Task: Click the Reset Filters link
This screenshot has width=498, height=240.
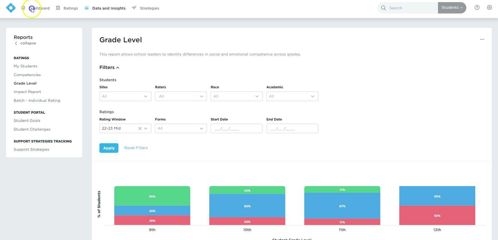Action: (x=136, y=148)
